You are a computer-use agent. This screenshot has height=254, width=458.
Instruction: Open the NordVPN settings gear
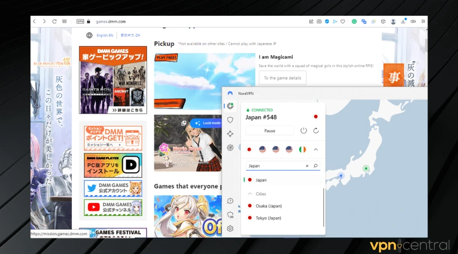(x=230, y=229)
